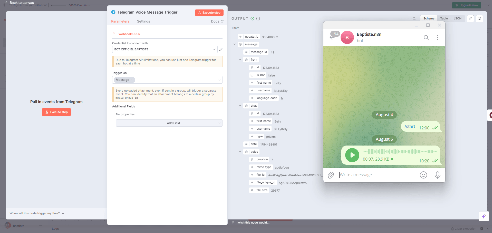Select the language_code field pill

[264, 98]
